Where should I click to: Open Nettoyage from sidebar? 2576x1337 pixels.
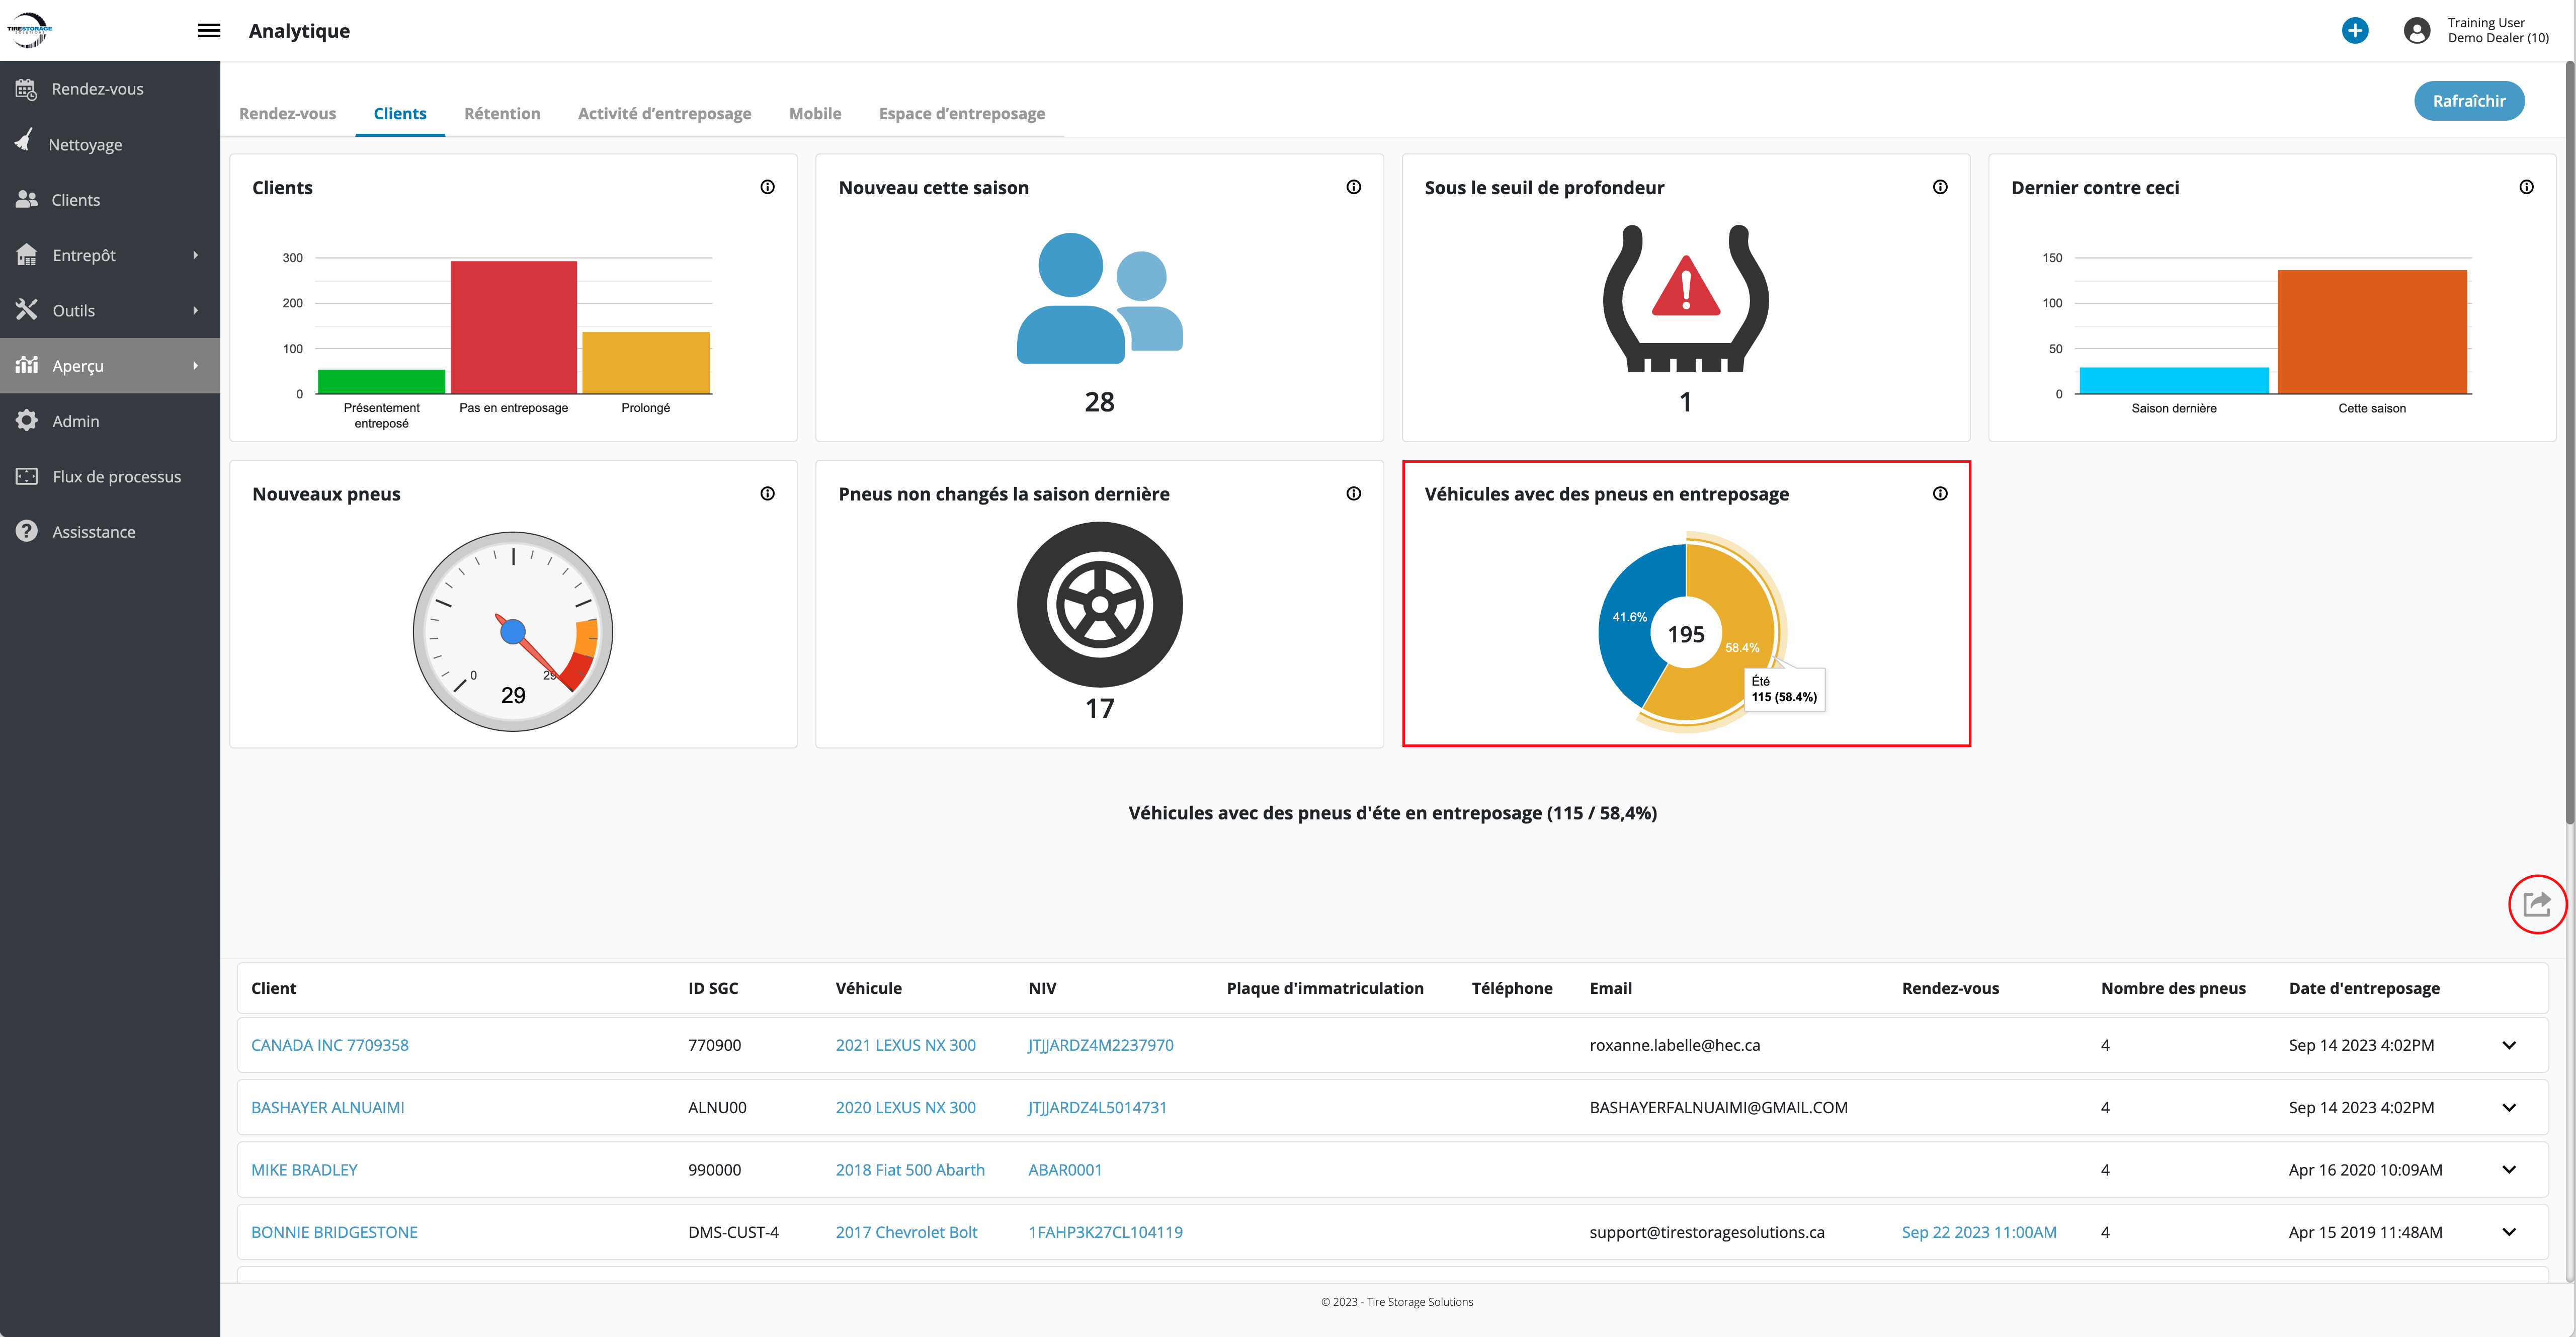pyautogui.click(x=85, y=144)
